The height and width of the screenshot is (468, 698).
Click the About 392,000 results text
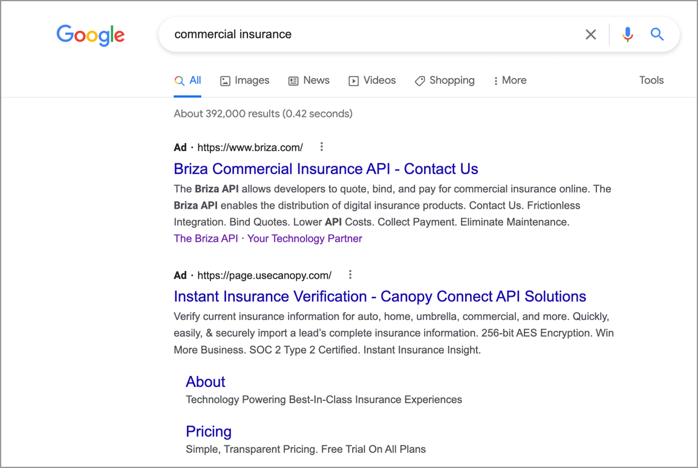[263, 114]
